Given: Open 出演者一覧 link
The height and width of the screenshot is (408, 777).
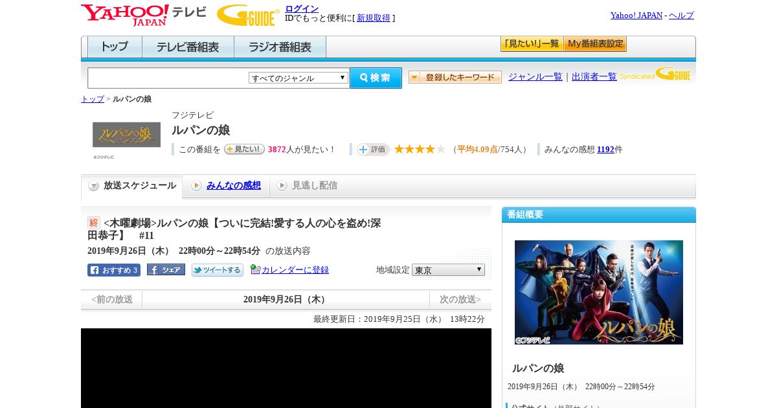Looking at the screenshot, I should tap(594, 76).
